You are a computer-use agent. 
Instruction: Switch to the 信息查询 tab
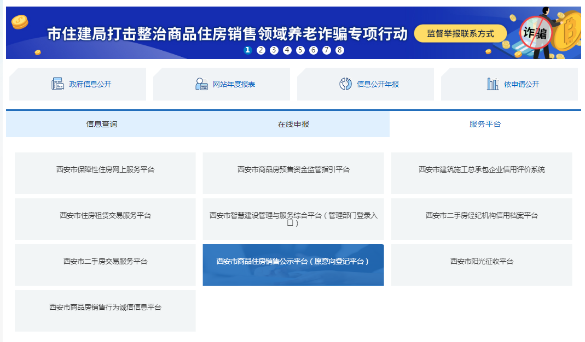(102, 124)
